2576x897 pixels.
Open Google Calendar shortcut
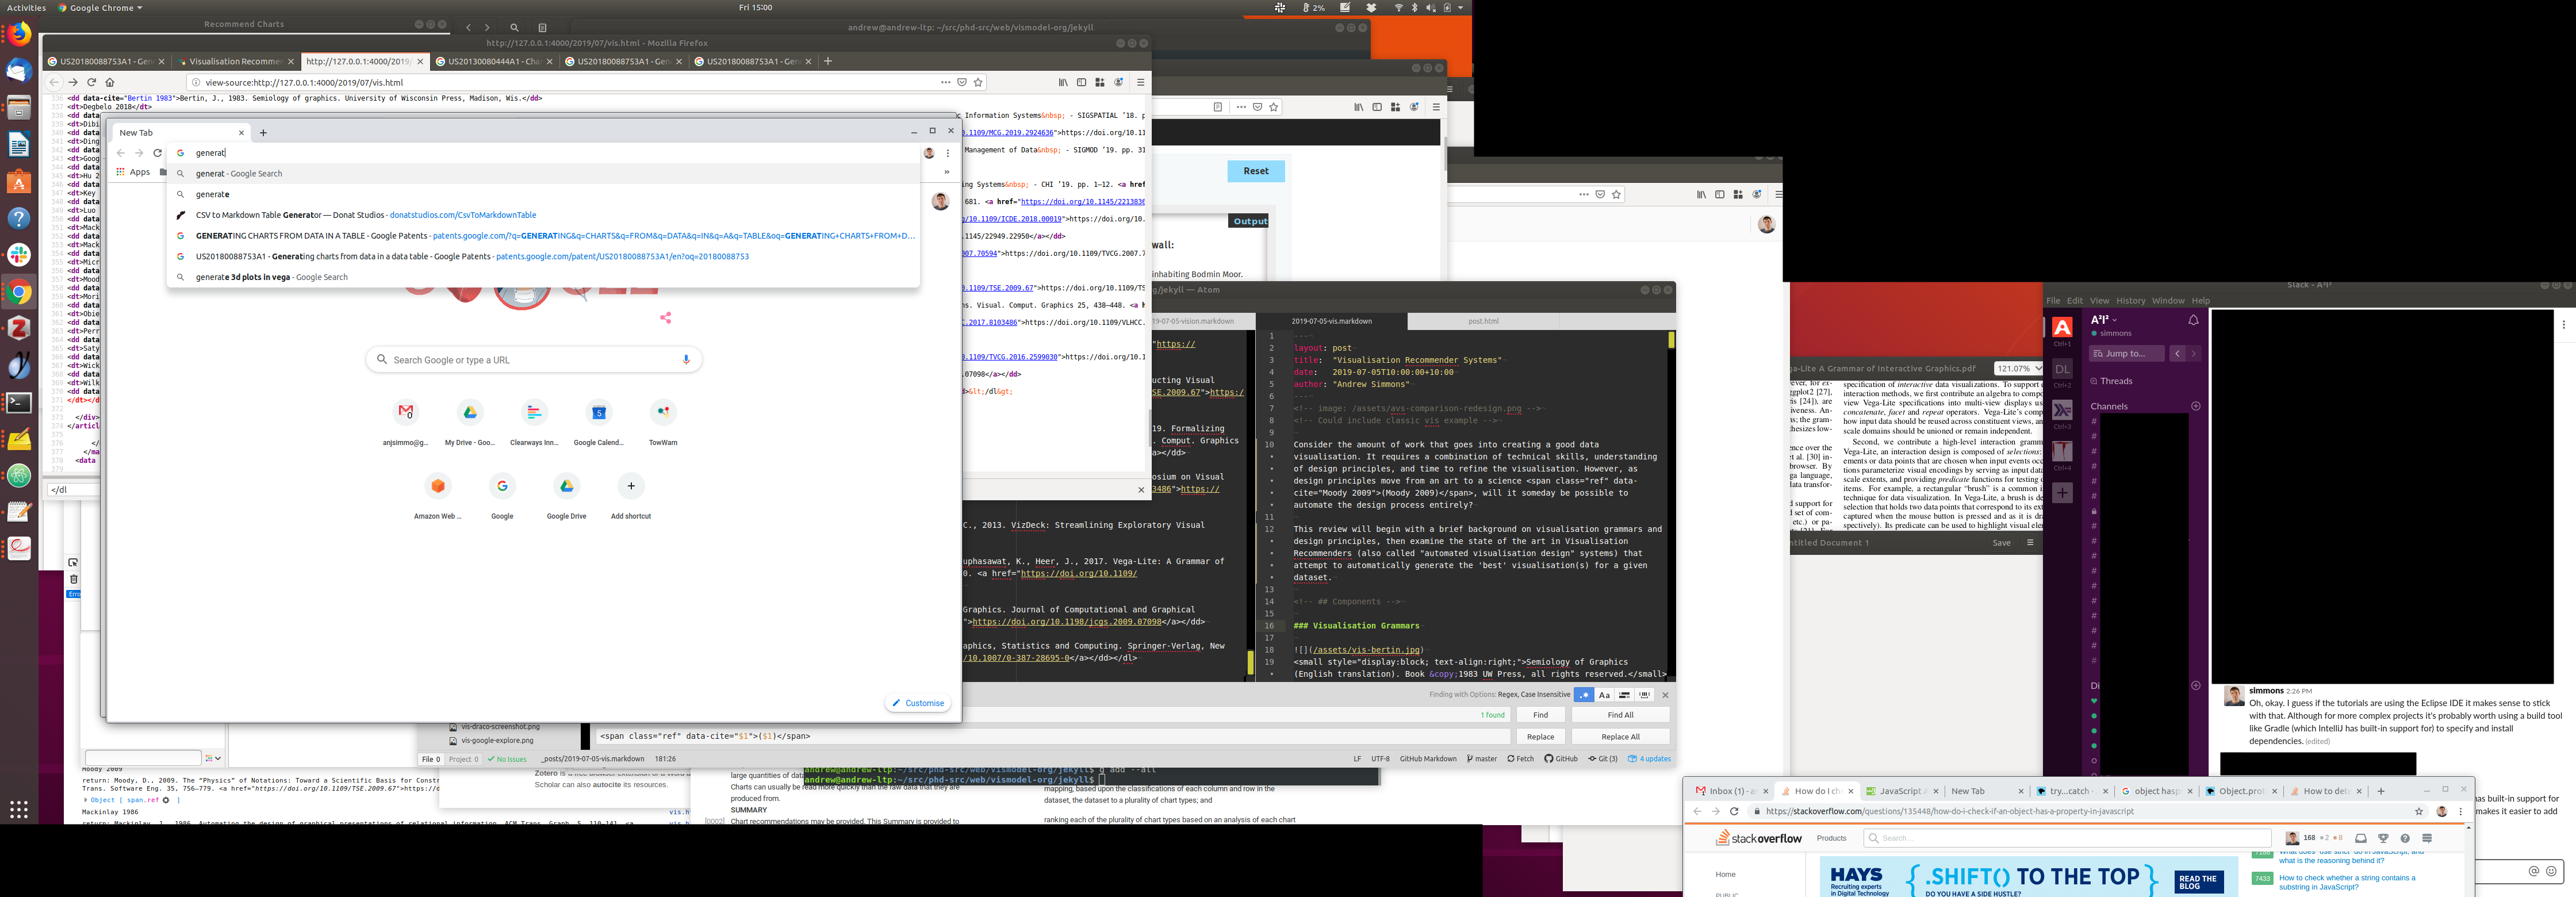[598, 412]
